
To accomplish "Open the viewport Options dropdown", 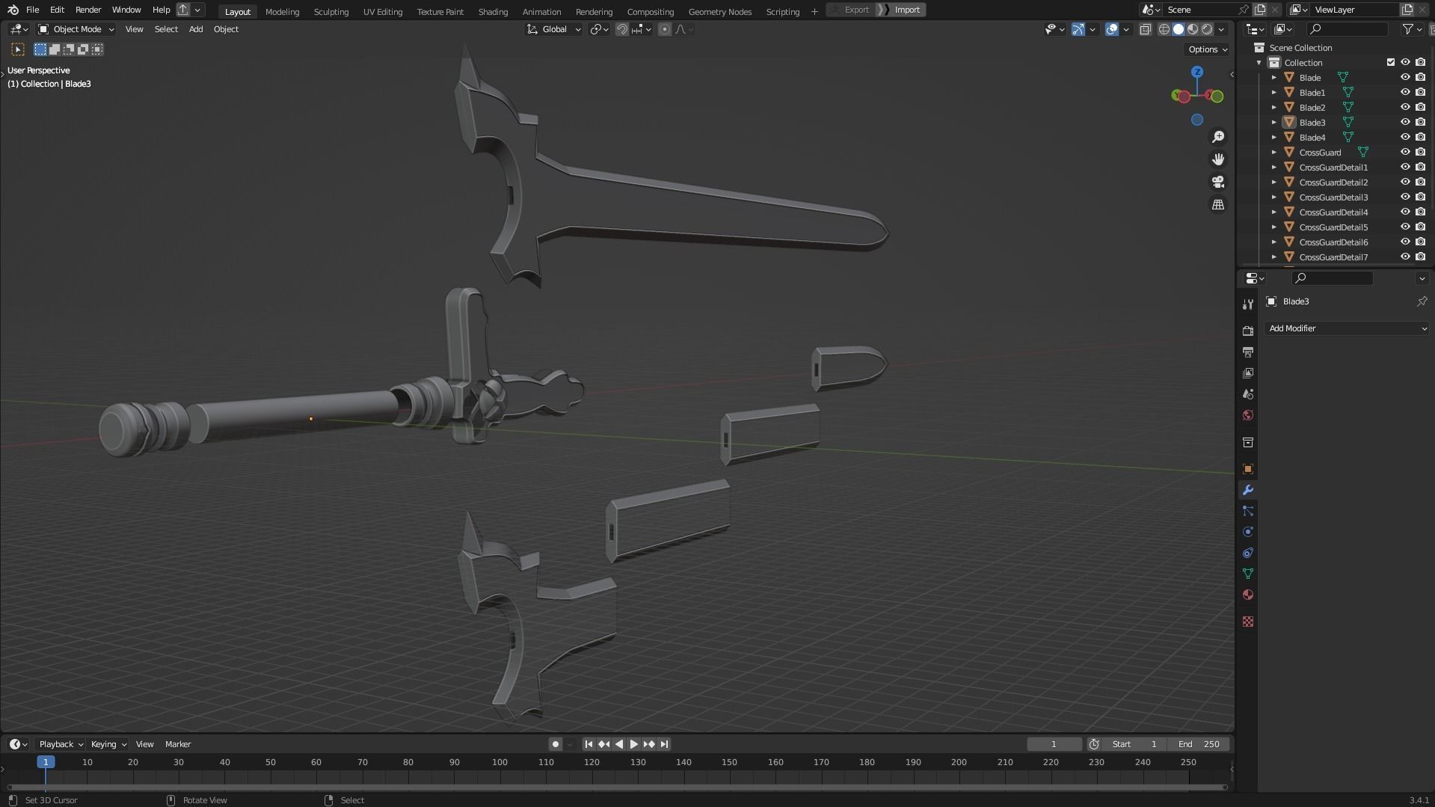I will click(x=1207, y=49).
